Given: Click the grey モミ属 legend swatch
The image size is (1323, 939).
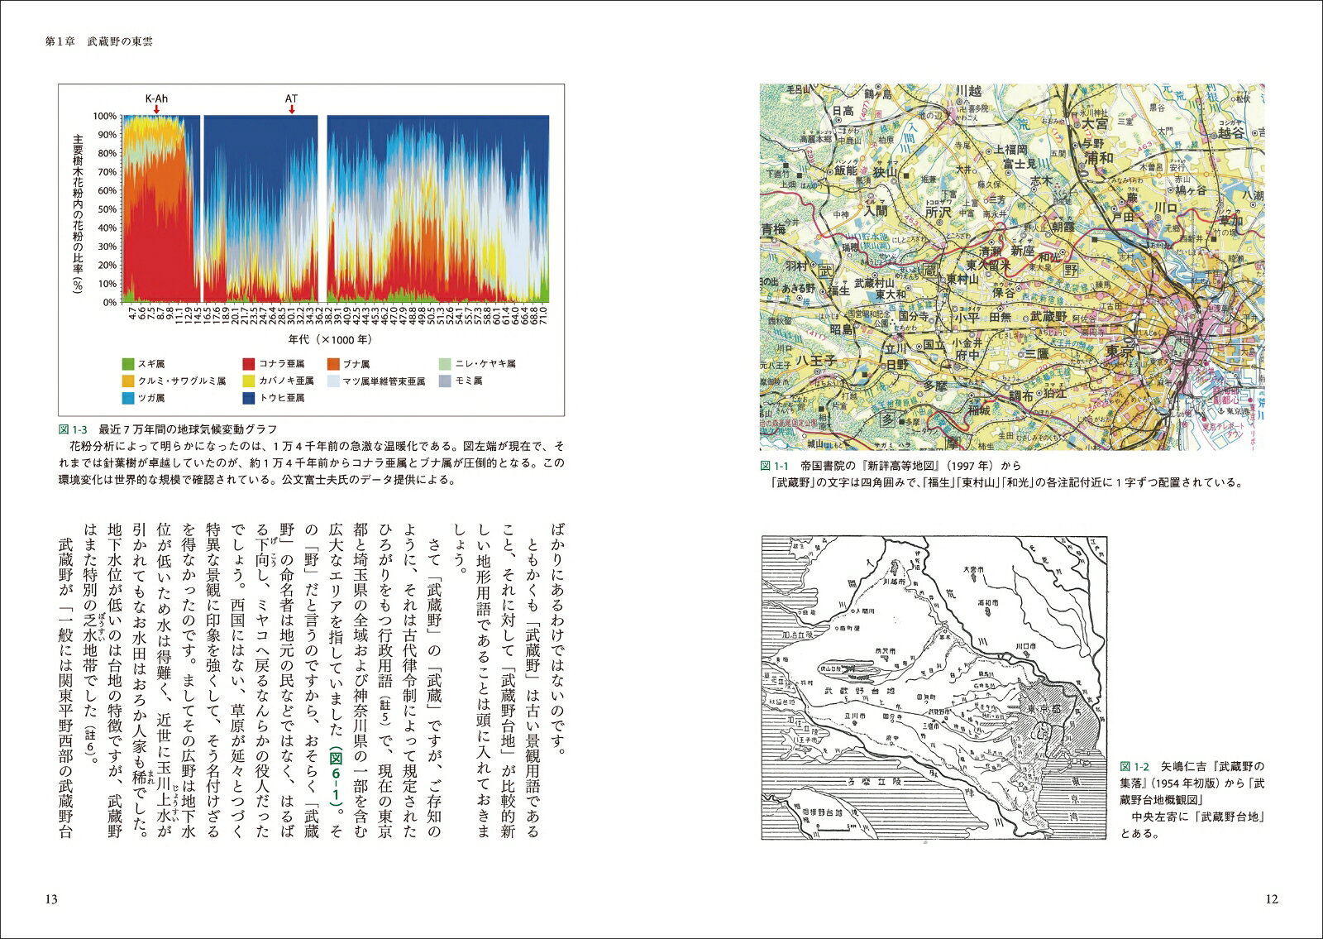Looking at the screenshot, I should tap(445, 381).
